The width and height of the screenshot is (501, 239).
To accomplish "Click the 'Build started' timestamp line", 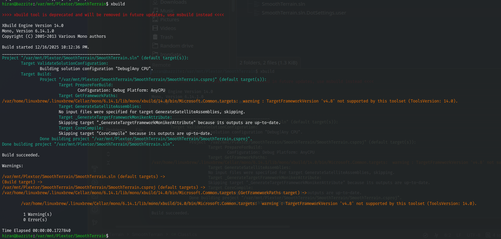I will tap(46, 47).
